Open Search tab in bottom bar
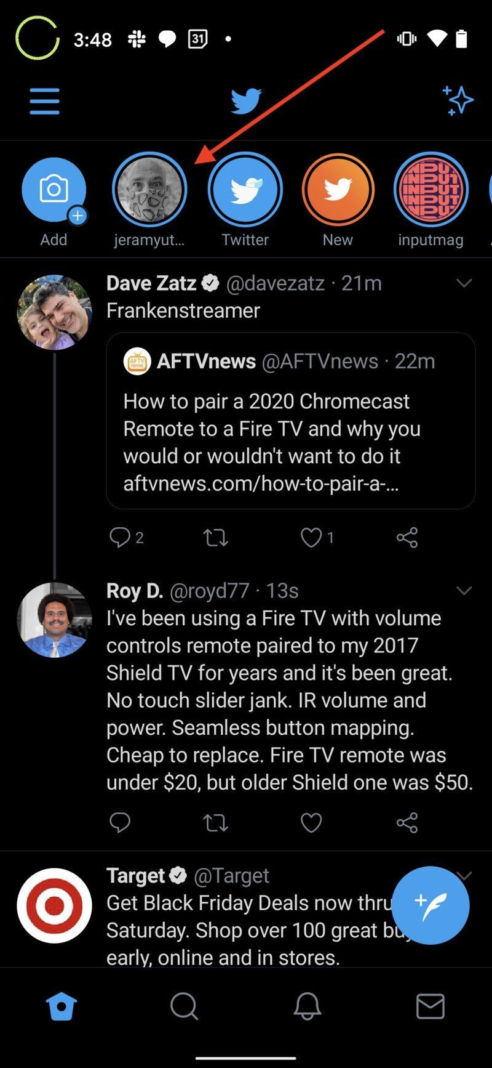 (184, 1006)
